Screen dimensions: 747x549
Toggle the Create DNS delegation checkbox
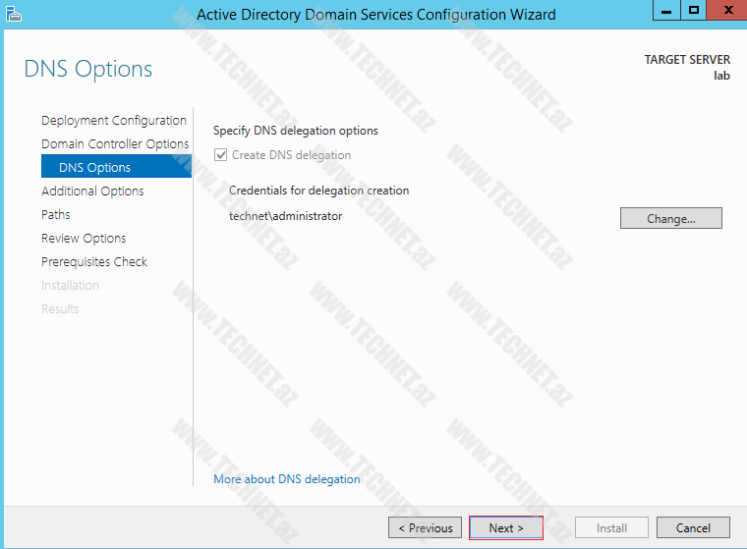220,155
